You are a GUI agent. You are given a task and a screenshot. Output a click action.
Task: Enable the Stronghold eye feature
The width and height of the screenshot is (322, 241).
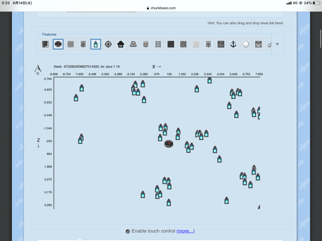click(x=108, y=44)
